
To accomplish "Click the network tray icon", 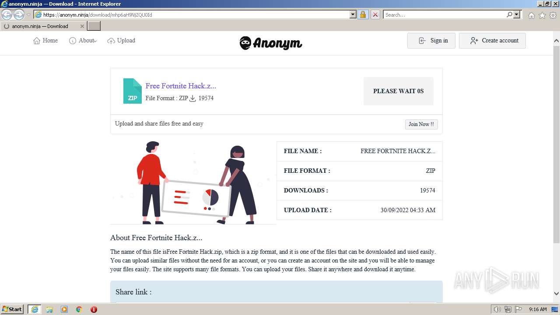I will [507, 309].
